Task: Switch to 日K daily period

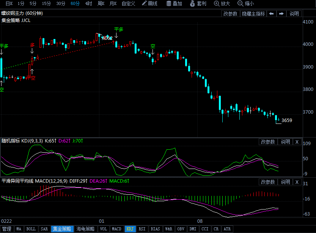Action: pyautogui.click(x=9, y=3)
